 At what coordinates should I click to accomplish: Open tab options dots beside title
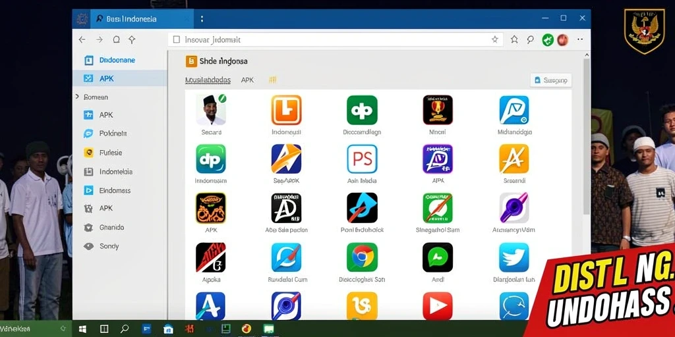click(x=202, y=19)
